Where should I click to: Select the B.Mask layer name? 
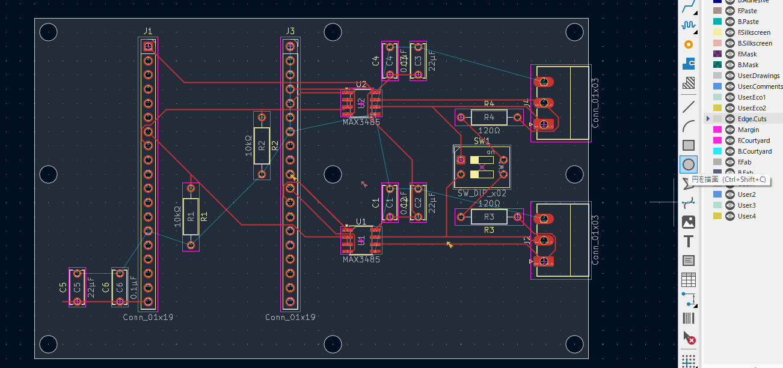point(748,65)
